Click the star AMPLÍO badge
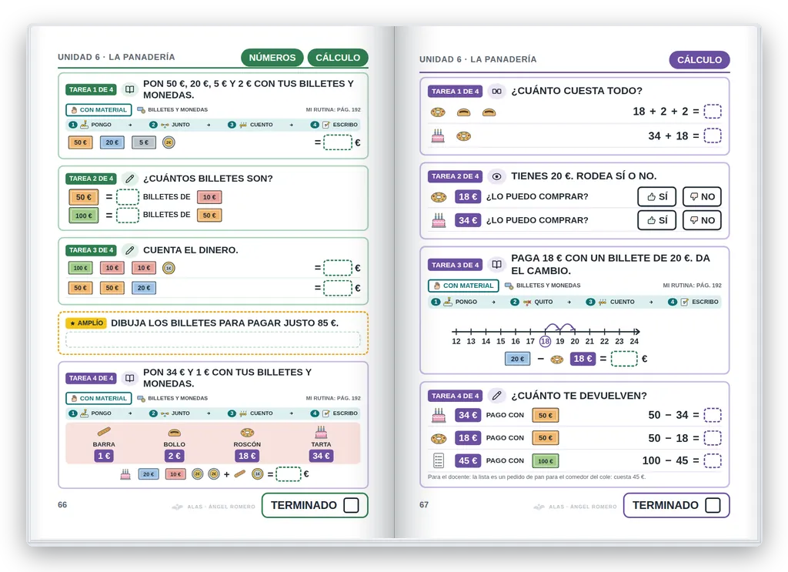The height and width of the screenshot is (572, 788). [x=86, y=323]
